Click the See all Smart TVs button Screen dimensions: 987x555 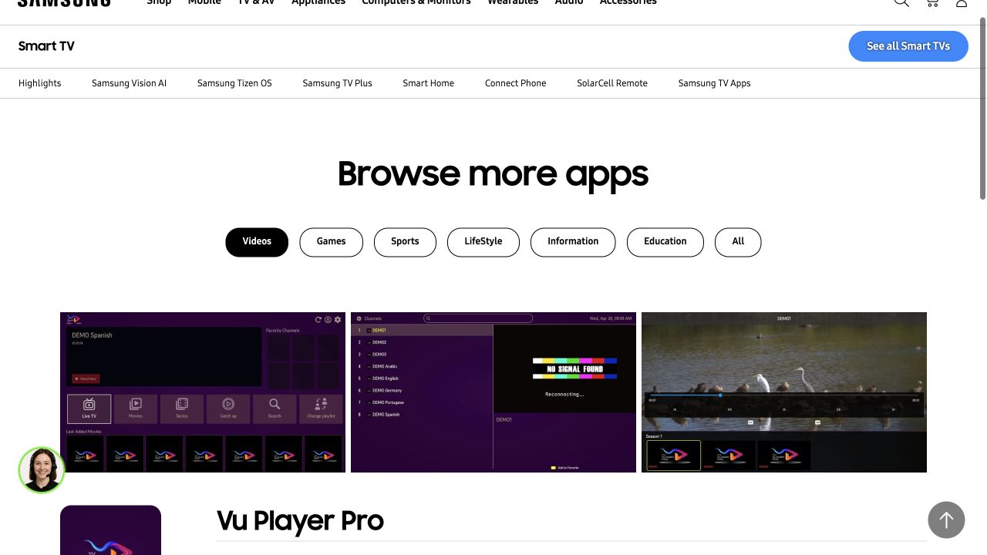908,46
